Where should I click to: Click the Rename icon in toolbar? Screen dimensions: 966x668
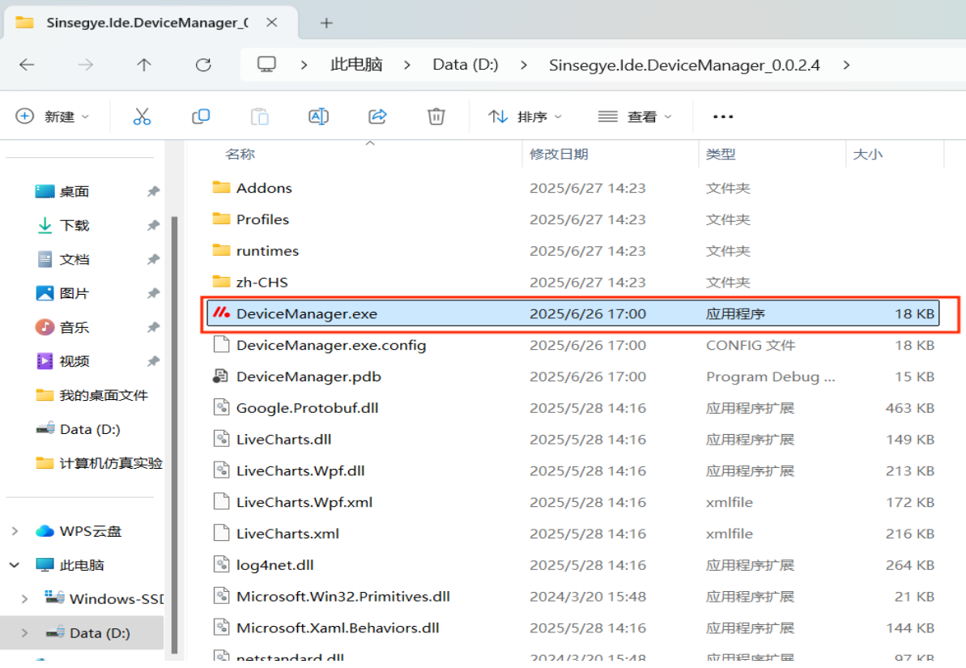[x=318, y=117]
